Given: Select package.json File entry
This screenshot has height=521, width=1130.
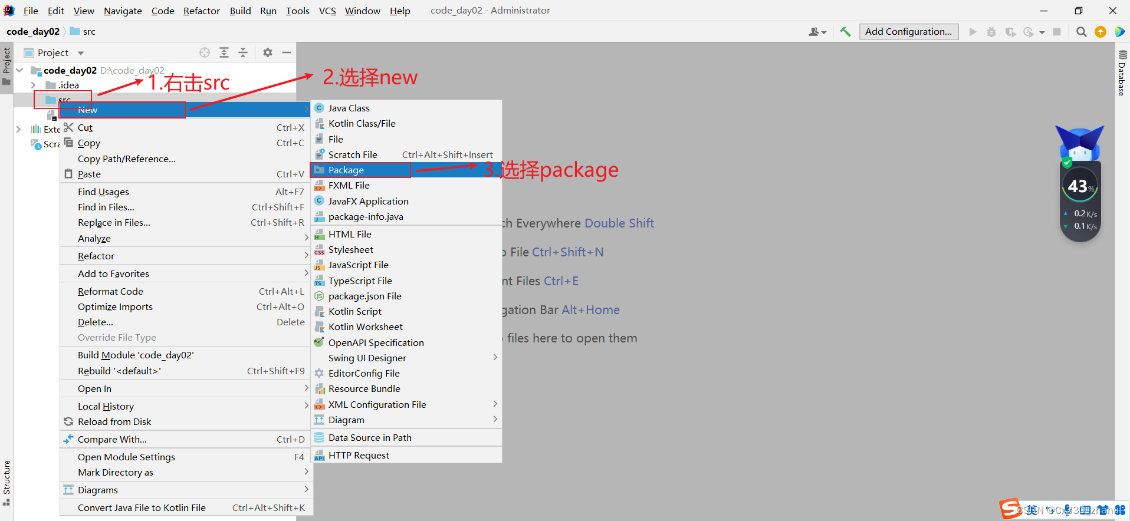Looking at the screenshot, I should click(406, 296).
